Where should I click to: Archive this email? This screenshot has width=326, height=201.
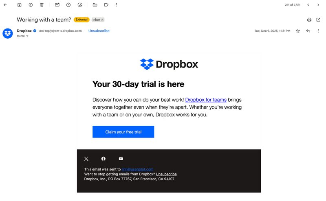[x=19, y=5]
